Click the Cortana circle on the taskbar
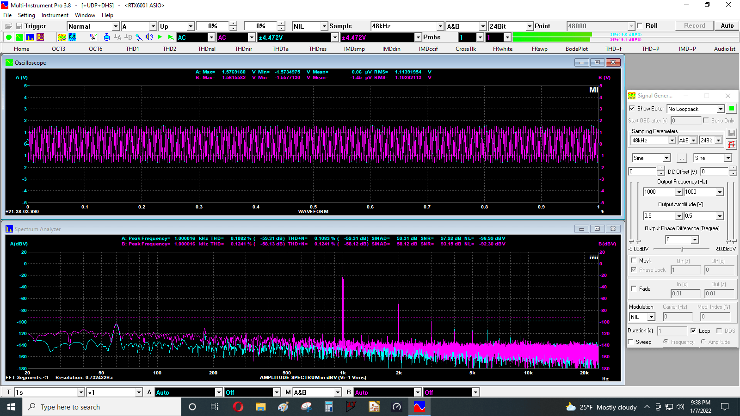Viewport: 740px width, 416px height. coord(192,407)
